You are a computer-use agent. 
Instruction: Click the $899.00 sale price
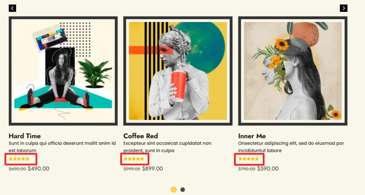(x=153, y=169)
